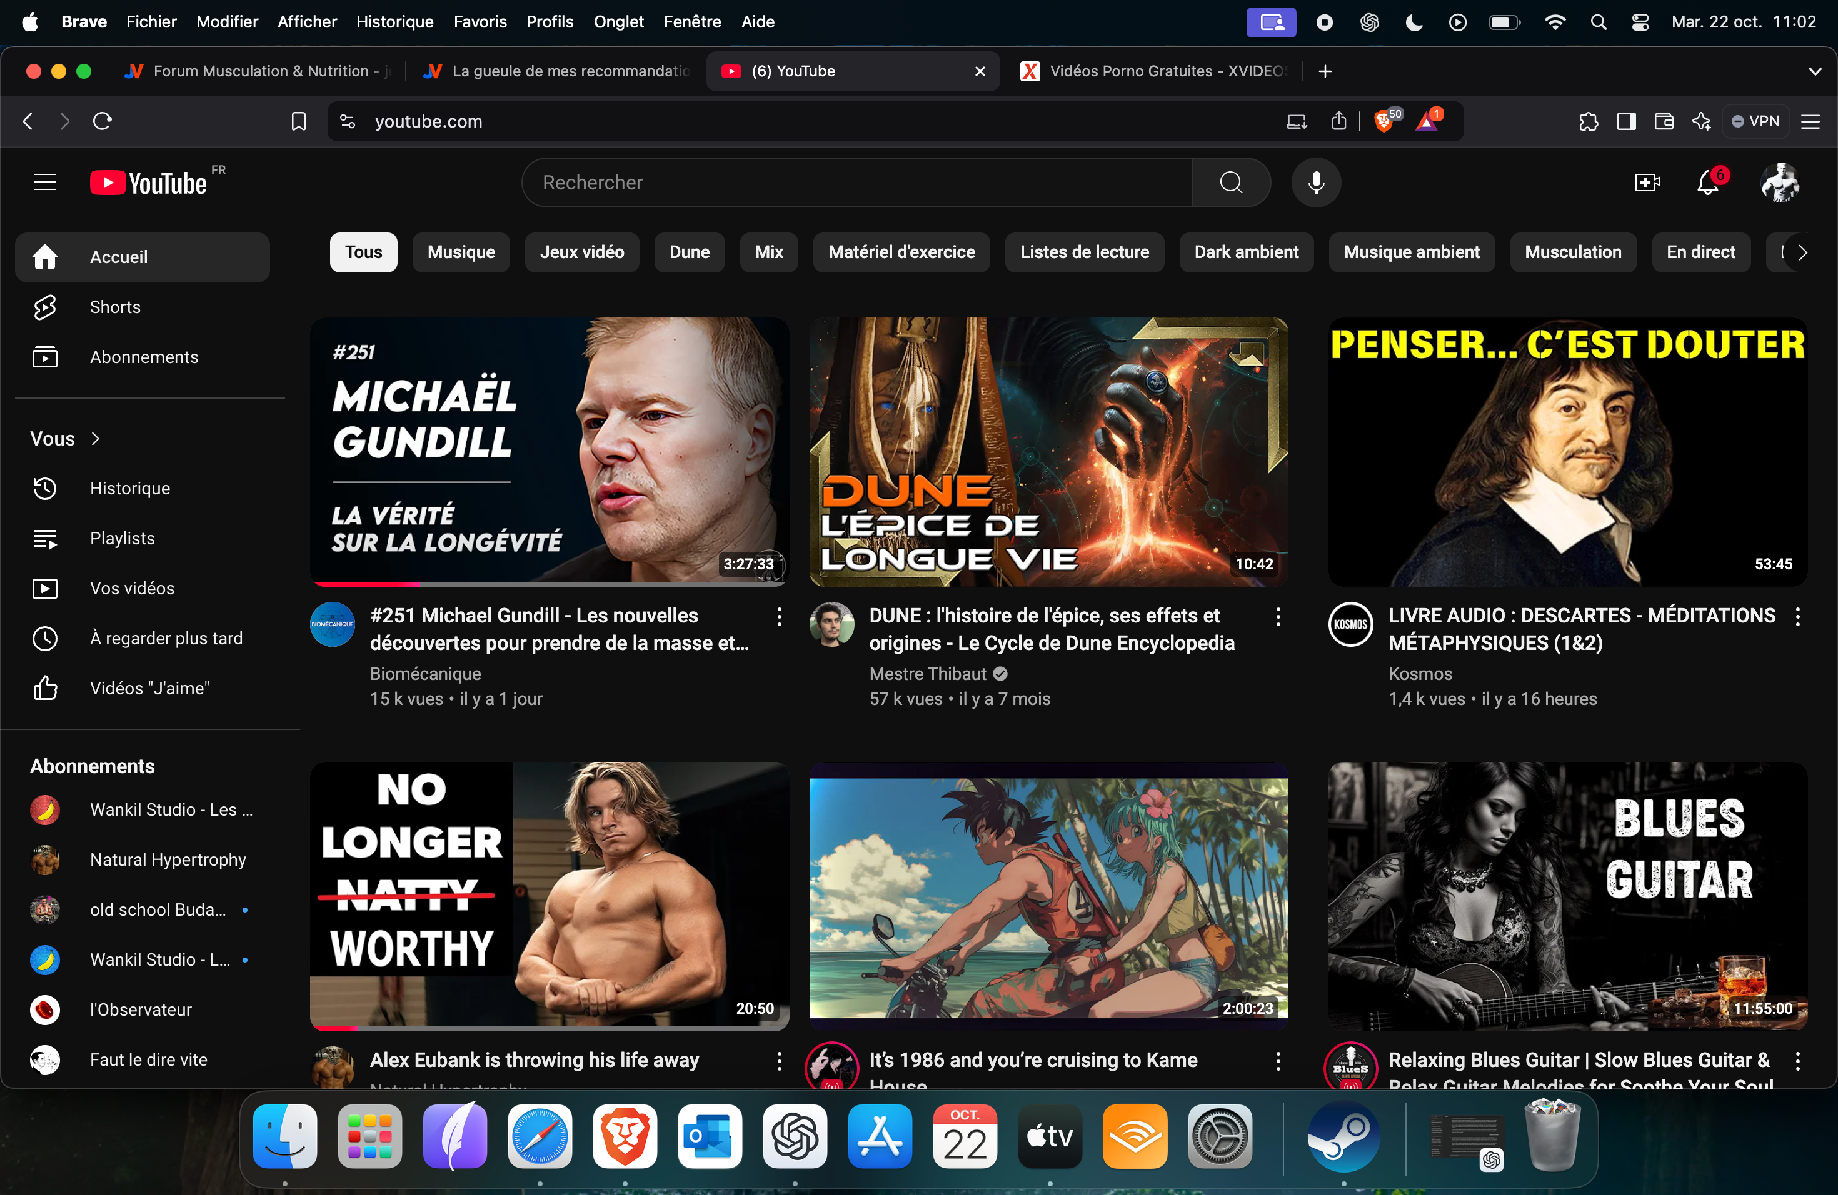Seek Michael Gundill video red progress bar
The width and height of the screenshot is (1838, 1195).
pos(366,584)
